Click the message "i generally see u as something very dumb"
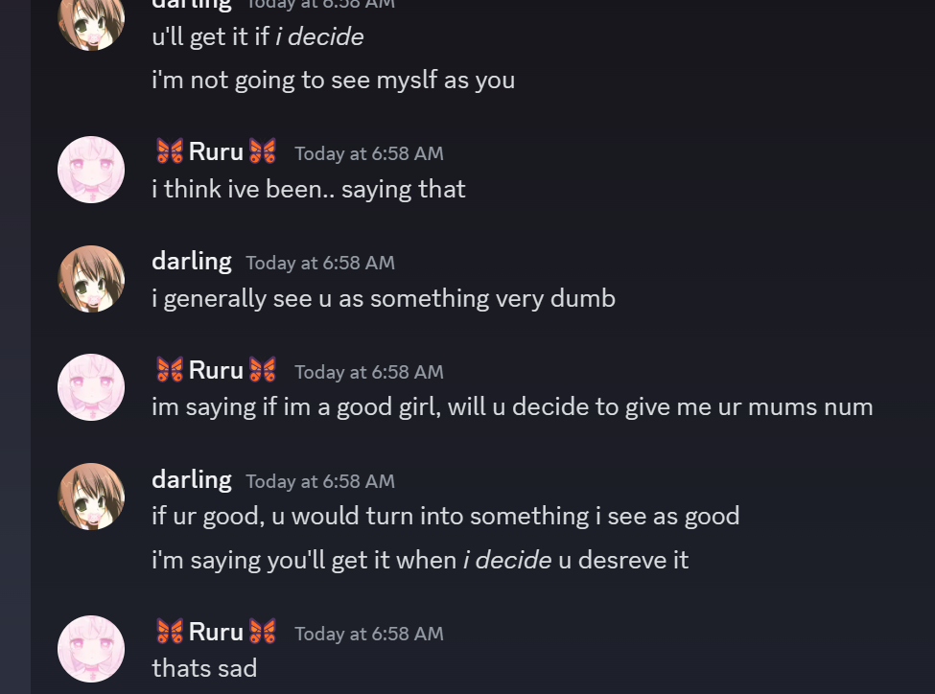 [x=383, y=298]
